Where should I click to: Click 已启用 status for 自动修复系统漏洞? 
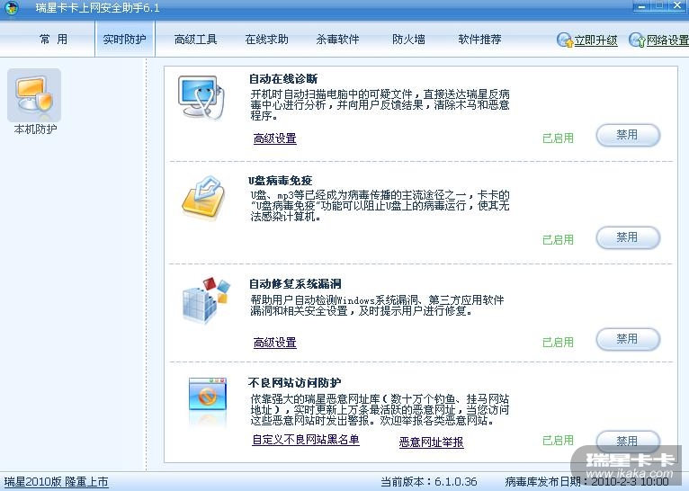pyautogui.click(x=558, y=342)
